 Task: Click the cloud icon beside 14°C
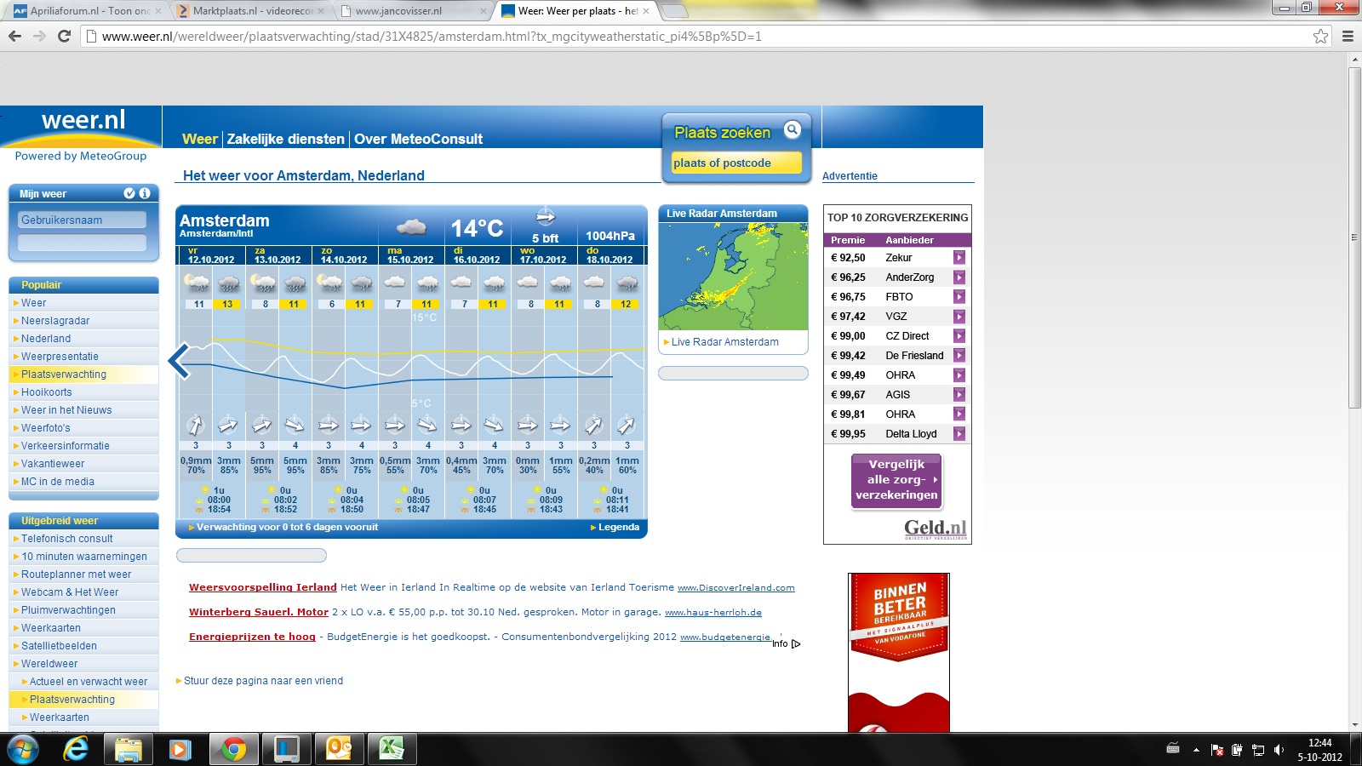[x=412, y=226]
